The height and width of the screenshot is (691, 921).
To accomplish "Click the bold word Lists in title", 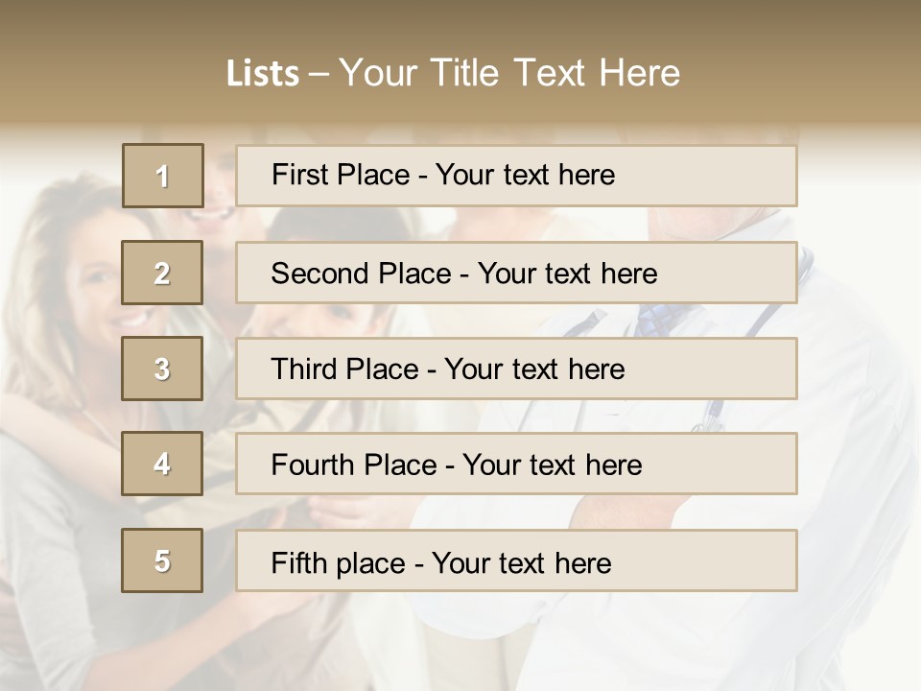I will (262, 73).
